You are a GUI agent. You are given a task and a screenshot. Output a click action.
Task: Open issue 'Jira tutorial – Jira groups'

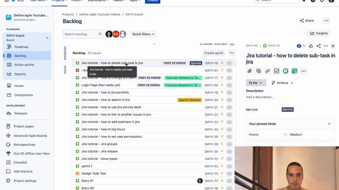[99, 144]
